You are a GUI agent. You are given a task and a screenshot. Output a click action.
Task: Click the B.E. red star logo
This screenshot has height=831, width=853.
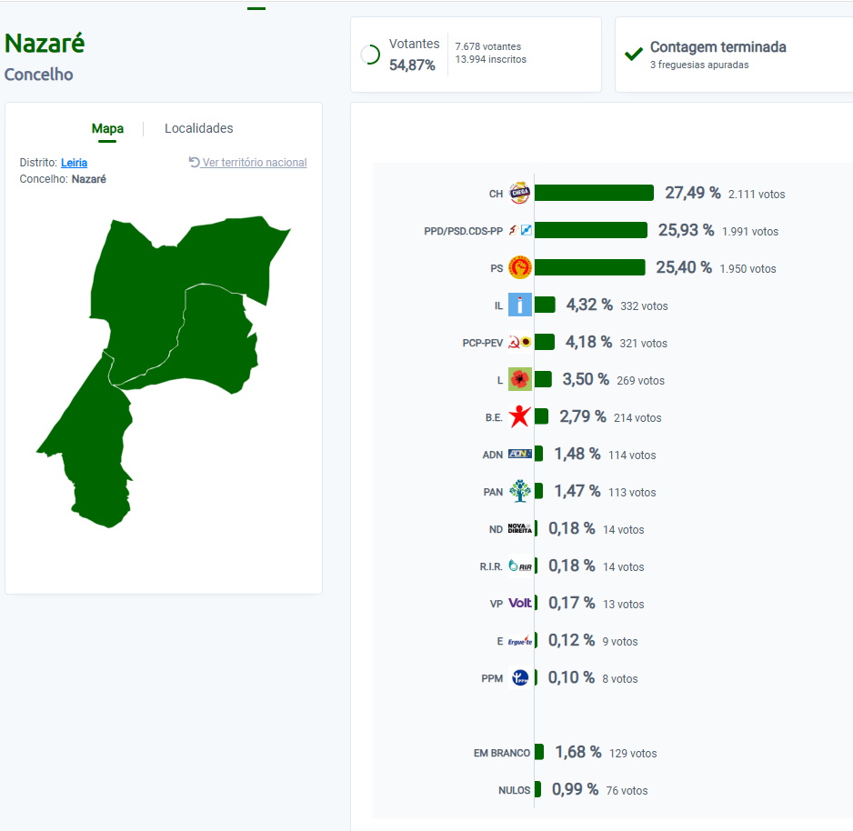pyautogui.click(x=519, y=416)
